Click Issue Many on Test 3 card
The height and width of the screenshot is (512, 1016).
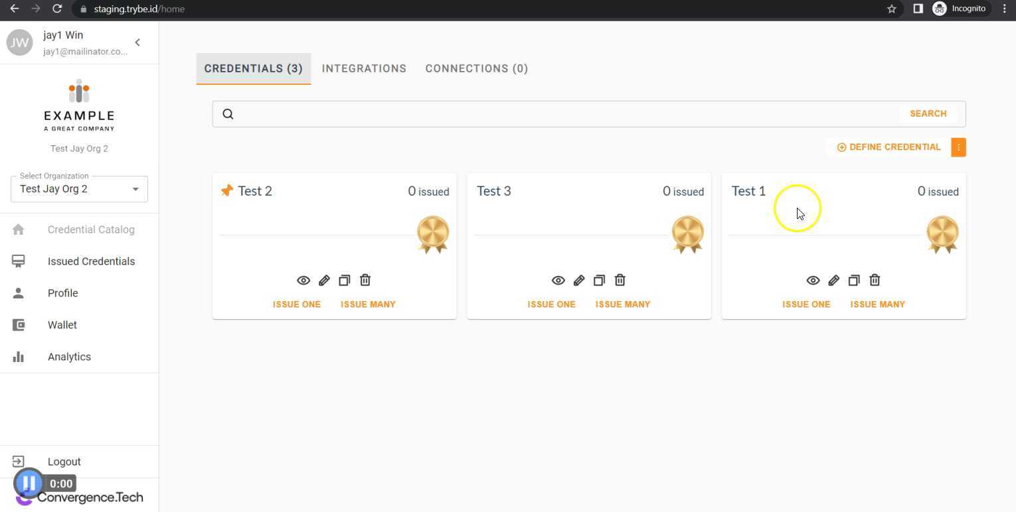point(623,304)
